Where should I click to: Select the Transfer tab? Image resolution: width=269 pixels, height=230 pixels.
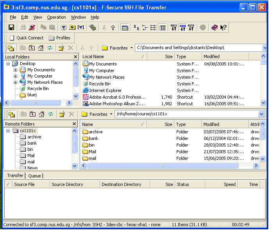click(15, 175)
